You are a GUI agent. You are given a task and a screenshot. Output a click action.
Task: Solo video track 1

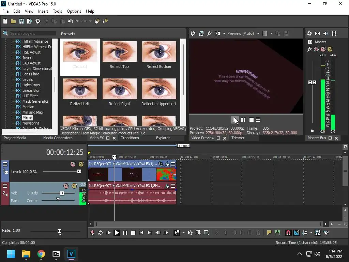point(81,164)
